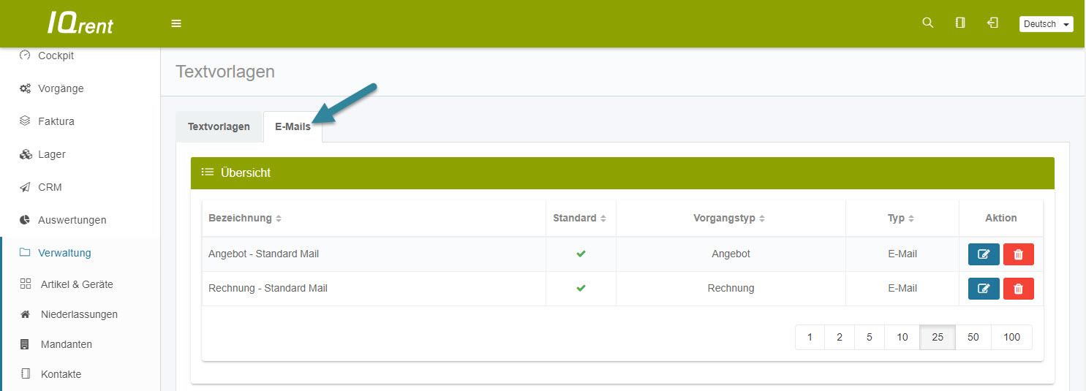Image resolution: width=1086 pixels, height=391 pixels.
Task: Click the Vorgänge gears icon
Action: tap(25, 88)
